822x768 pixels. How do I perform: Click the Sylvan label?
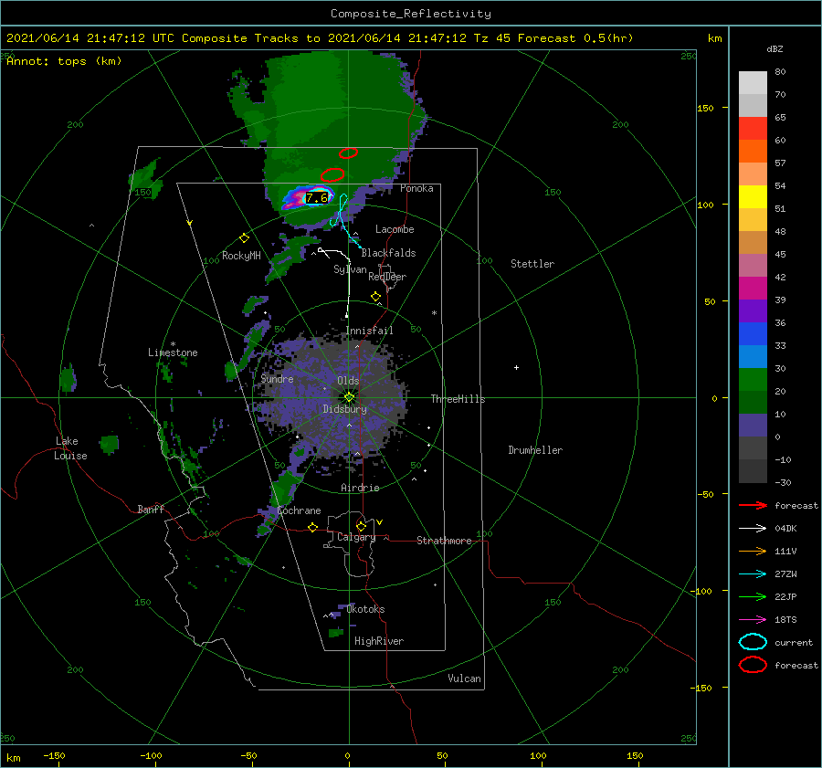click(x=350, y=269)
